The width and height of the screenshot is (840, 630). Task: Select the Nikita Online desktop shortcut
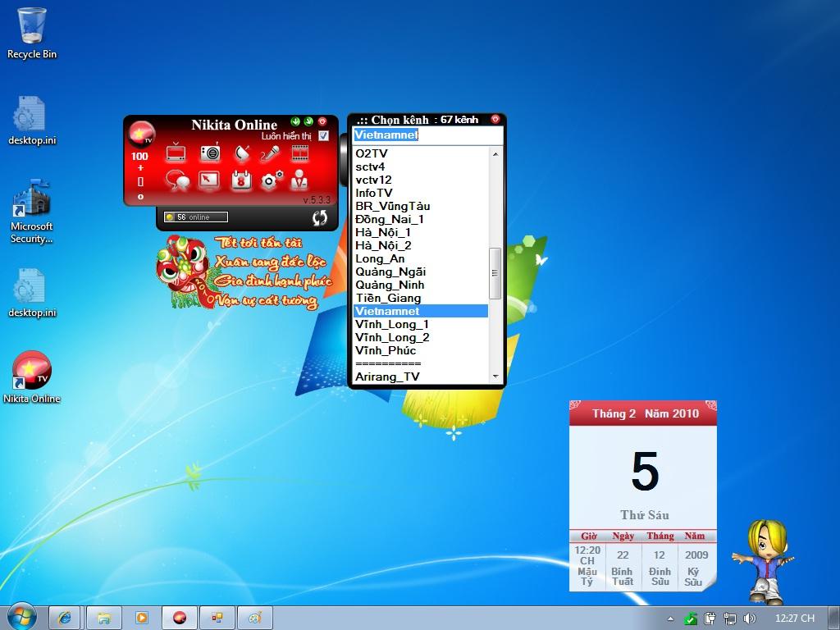pos(32,377)
